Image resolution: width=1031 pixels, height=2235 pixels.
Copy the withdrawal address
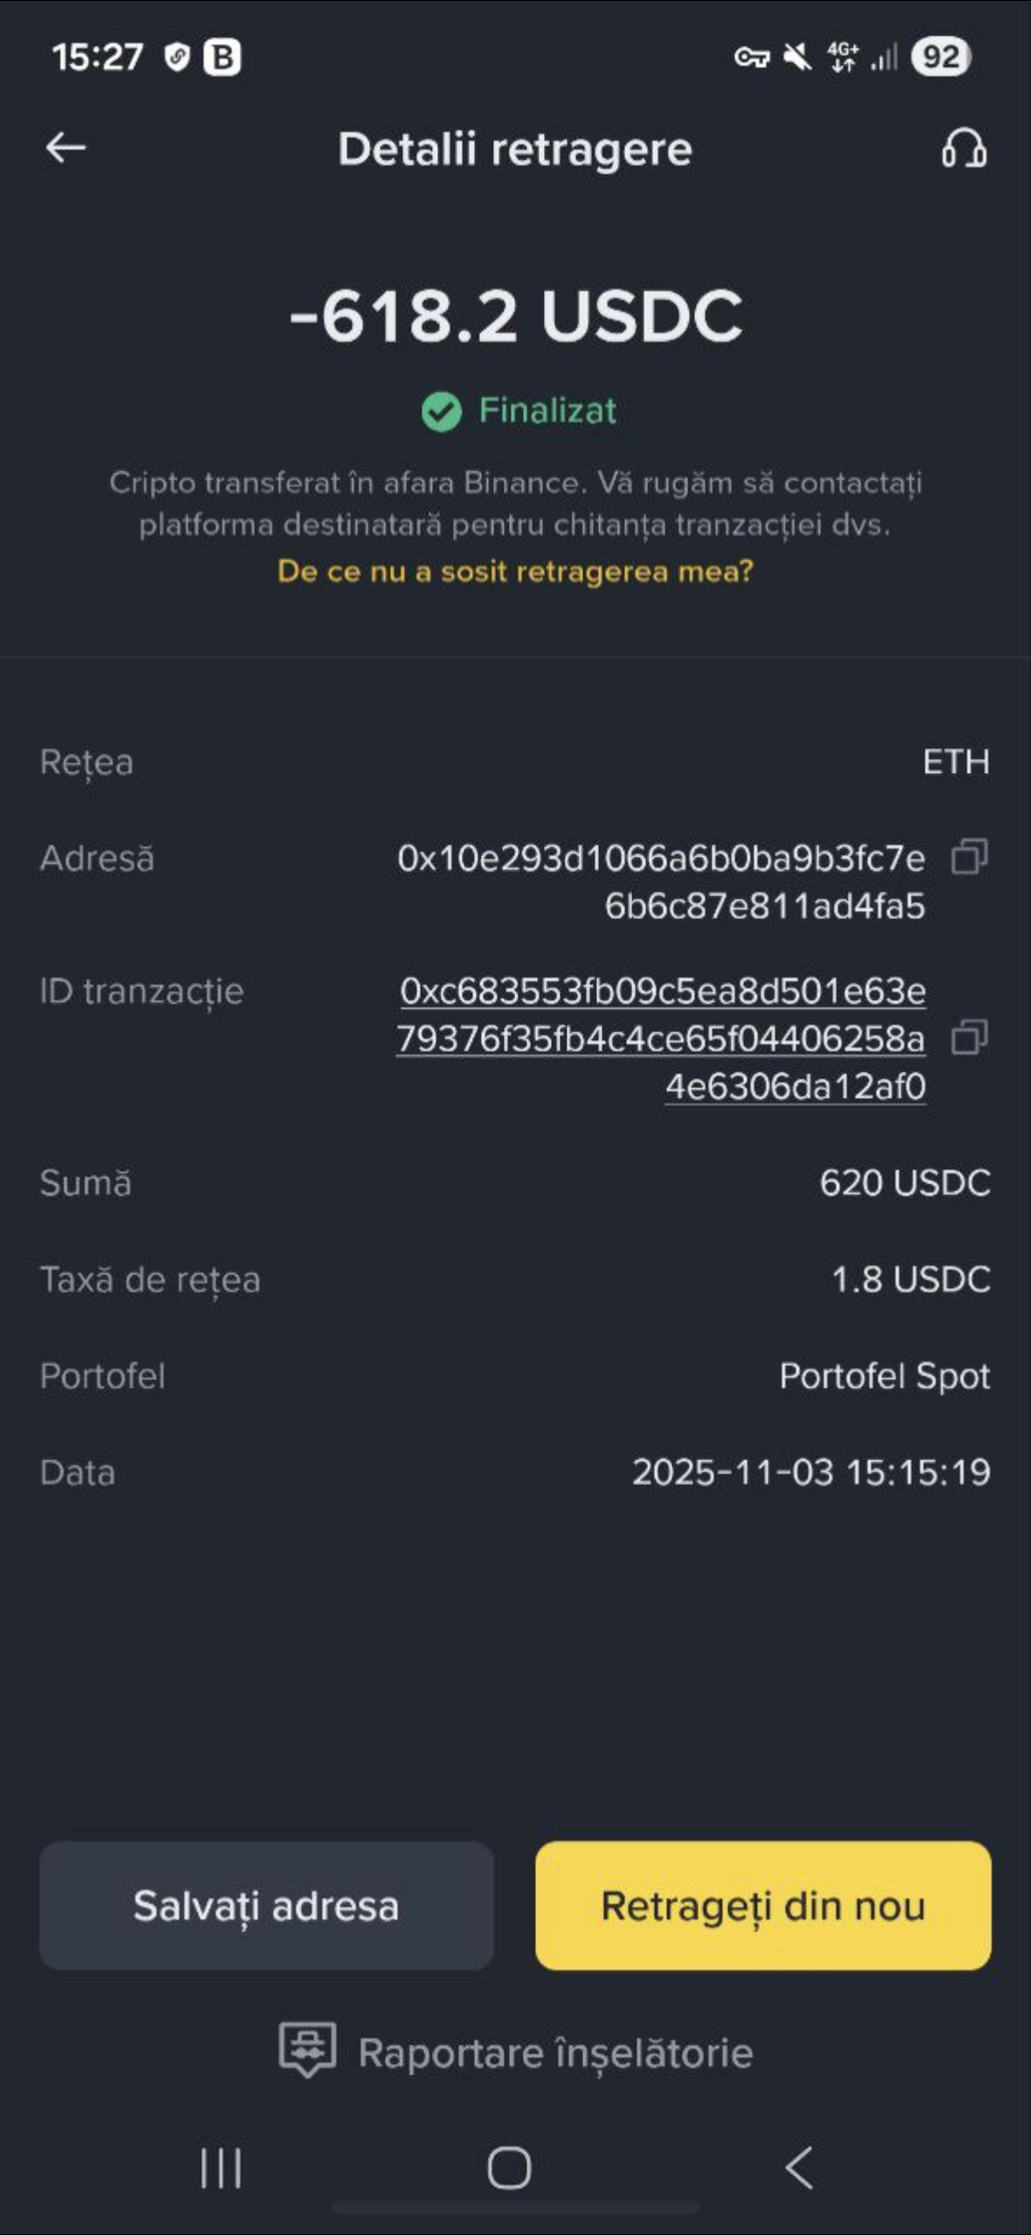969,857
